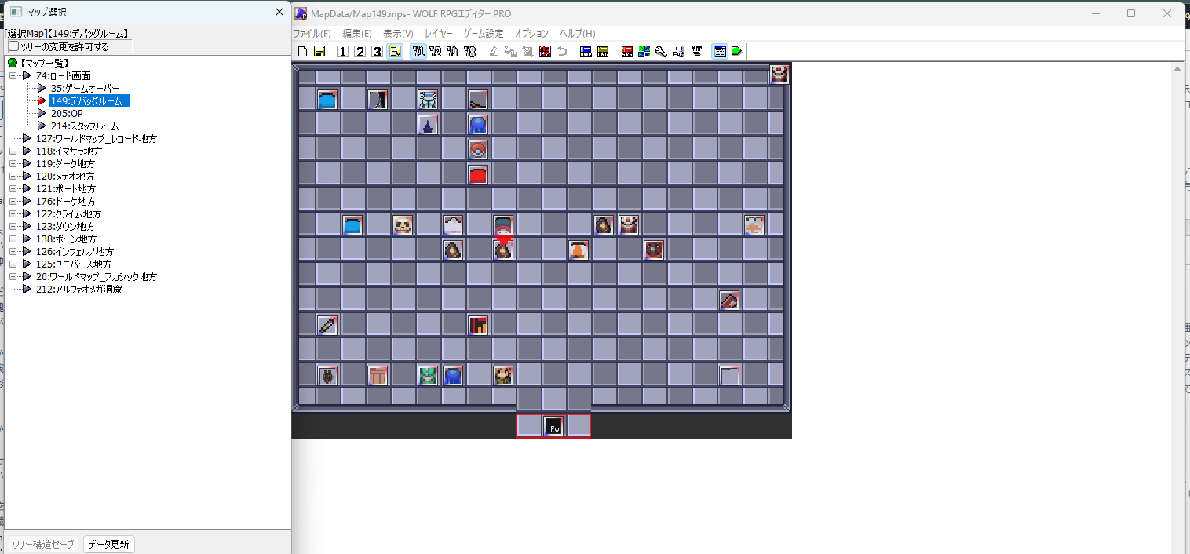Click the データ更新 button
This screenshot has height=554, width=1190.
tap(109, 544)
